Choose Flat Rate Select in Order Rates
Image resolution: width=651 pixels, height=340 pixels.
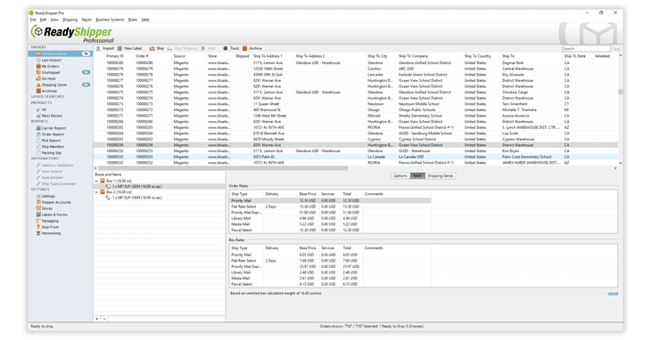coord(330,206)
